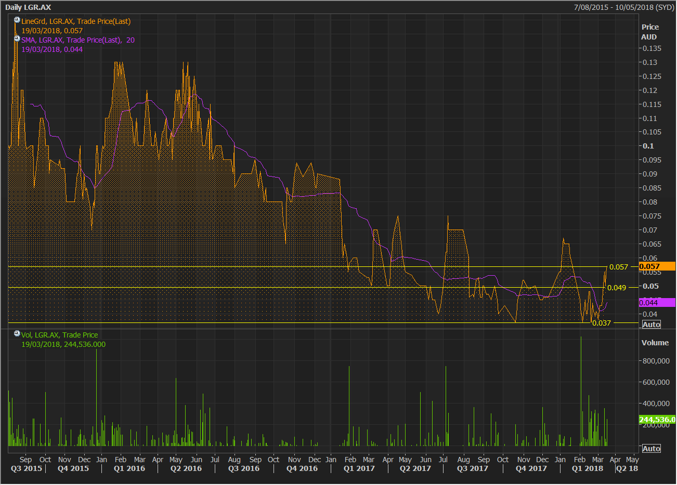
Task: Click the Q3 2017 quarter label
Action: [473, 468]
